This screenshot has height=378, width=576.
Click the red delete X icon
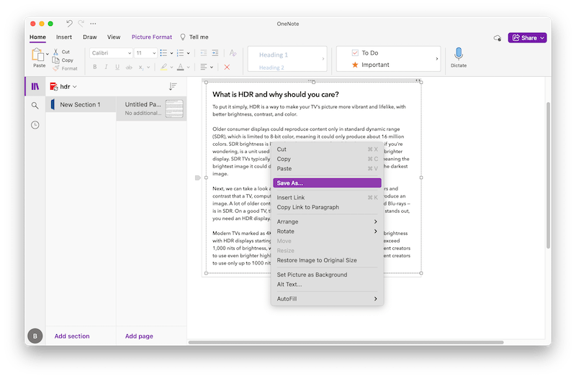pos(227,67)
